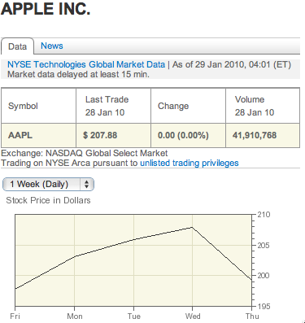This screenshot has height=323, width=305.
Task: Click the Fri label on chart axis
Action: 15,316
